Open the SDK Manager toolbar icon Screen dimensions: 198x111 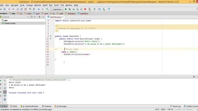coord(104,9)
